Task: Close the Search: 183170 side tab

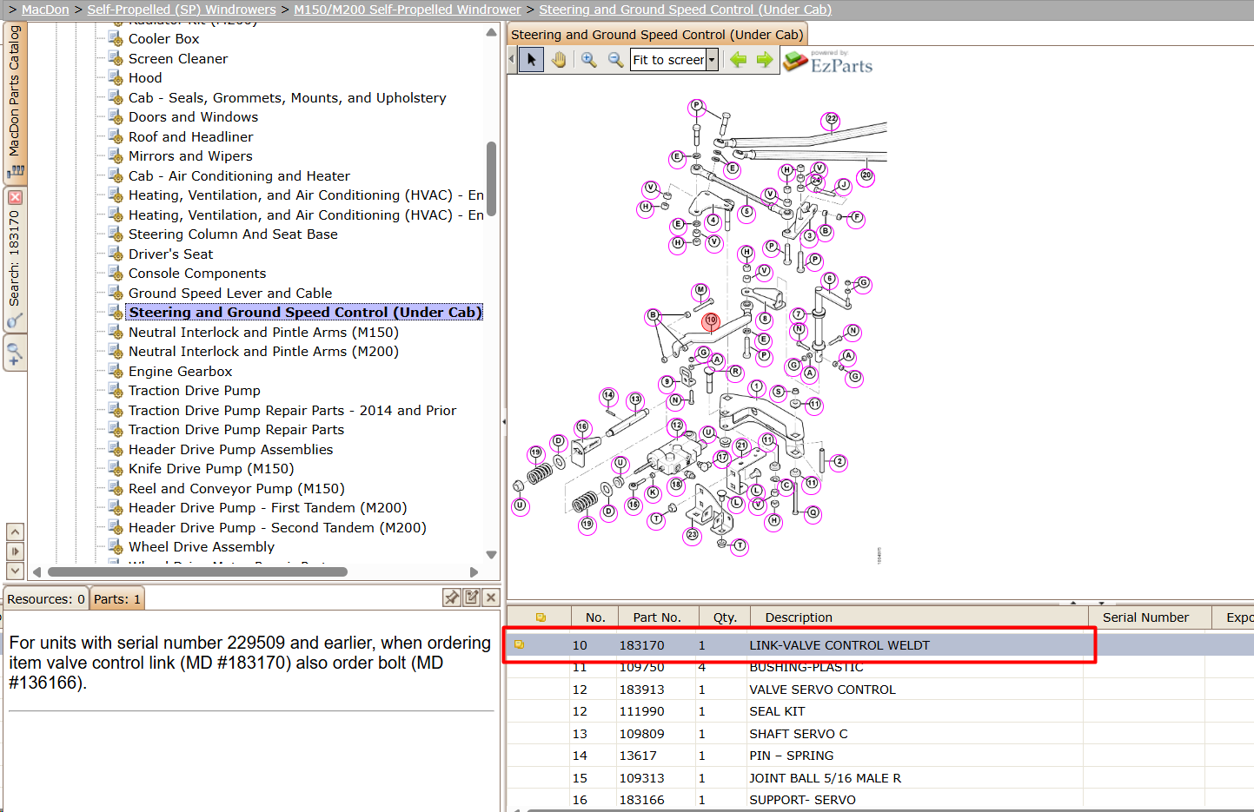Action: pyautogui.click(x=15, y=197)
